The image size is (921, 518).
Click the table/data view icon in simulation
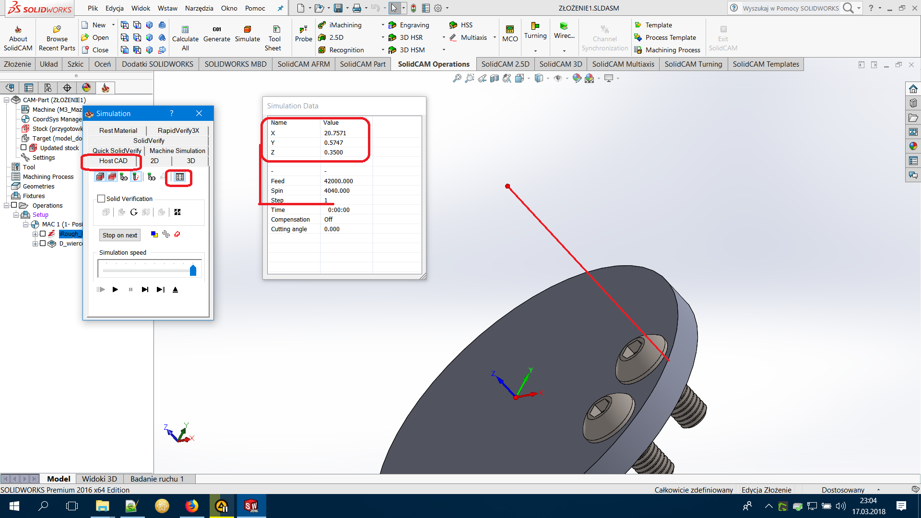(180, 177)
